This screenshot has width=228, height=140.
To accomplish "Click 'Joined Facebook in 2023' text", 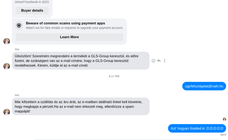I will pos(32,2).
